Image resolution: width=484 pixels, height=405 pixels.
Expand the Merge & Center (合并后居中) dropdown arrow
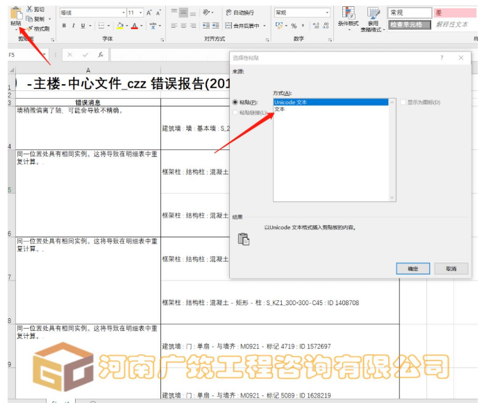[x=265, y=26]
